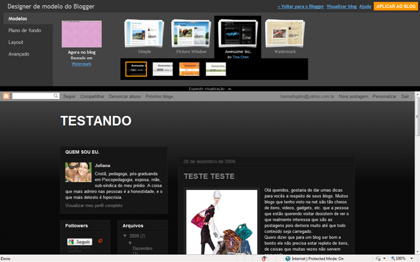
Task: Select the Watermark template thumbnail
Action: coord(285,33)
